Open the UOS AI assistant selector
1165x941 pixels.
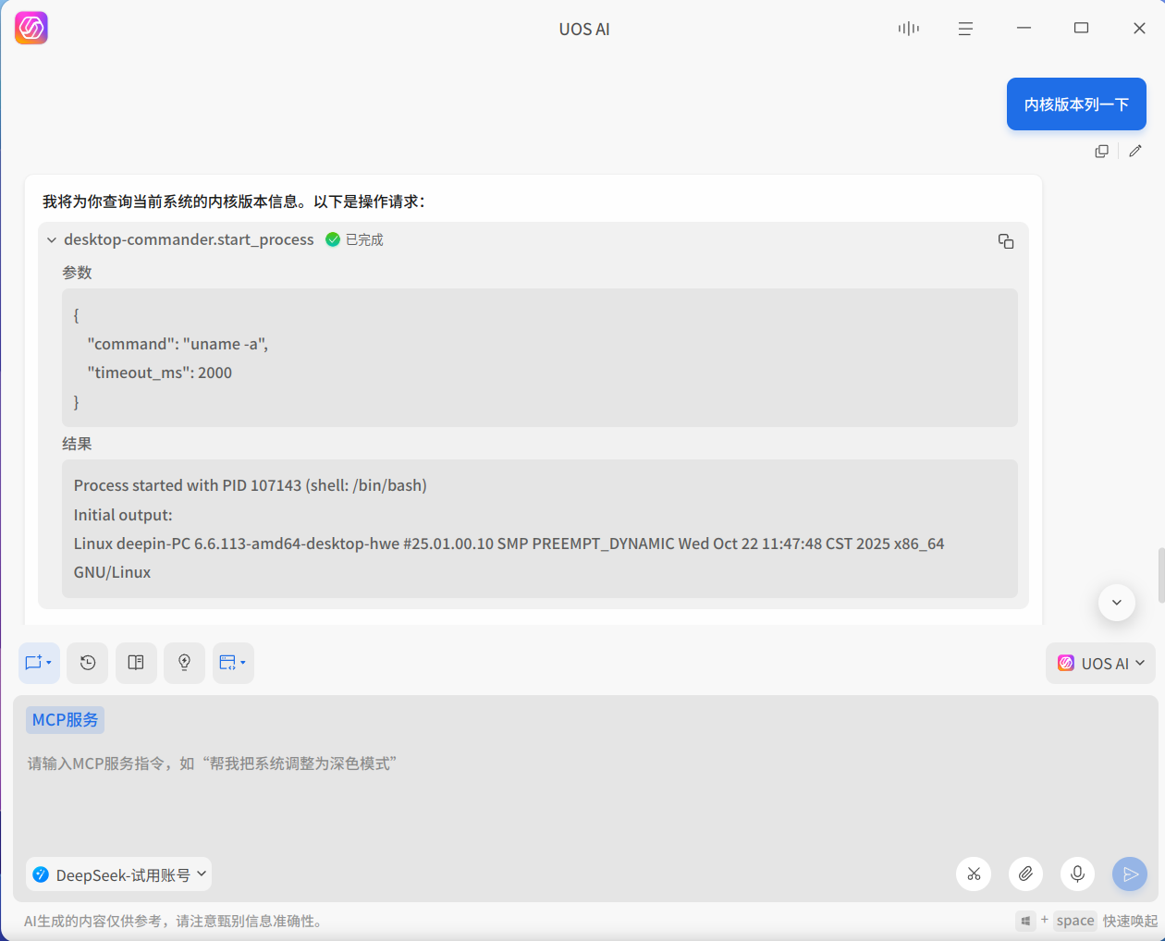pyautogui.click(x=1100, y=664)
